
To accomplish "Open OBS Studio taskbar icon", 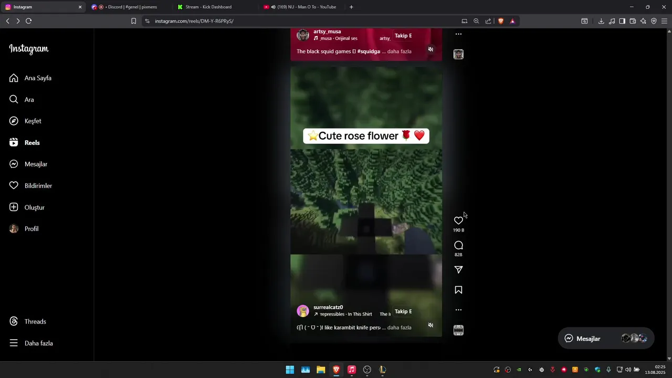I will pyautogui.click(x=367, y=370).
